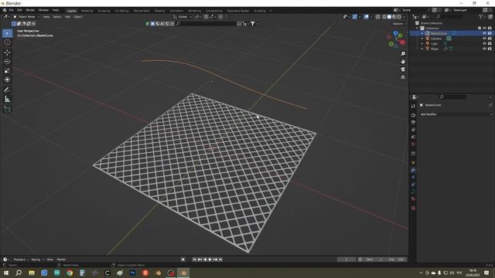Disable Camera in renders camera icon
Image resolution: width=495 pixels, height=278 pixels.
coord(490,39)
